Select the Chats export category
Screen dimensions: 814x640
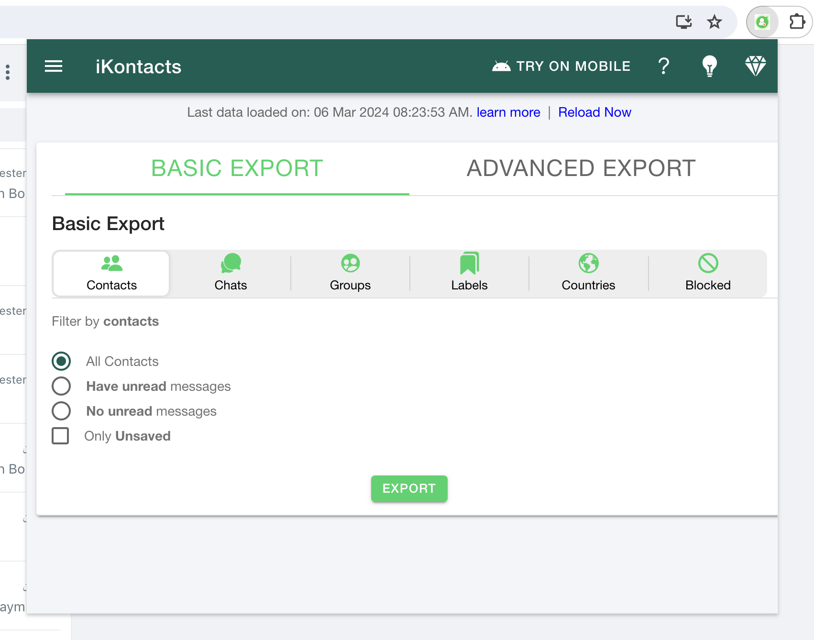(x=231, y=274)
